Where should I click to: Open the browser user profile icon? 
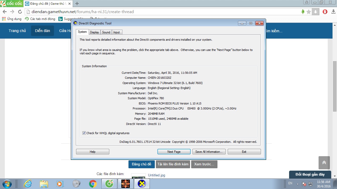[306, 2]
